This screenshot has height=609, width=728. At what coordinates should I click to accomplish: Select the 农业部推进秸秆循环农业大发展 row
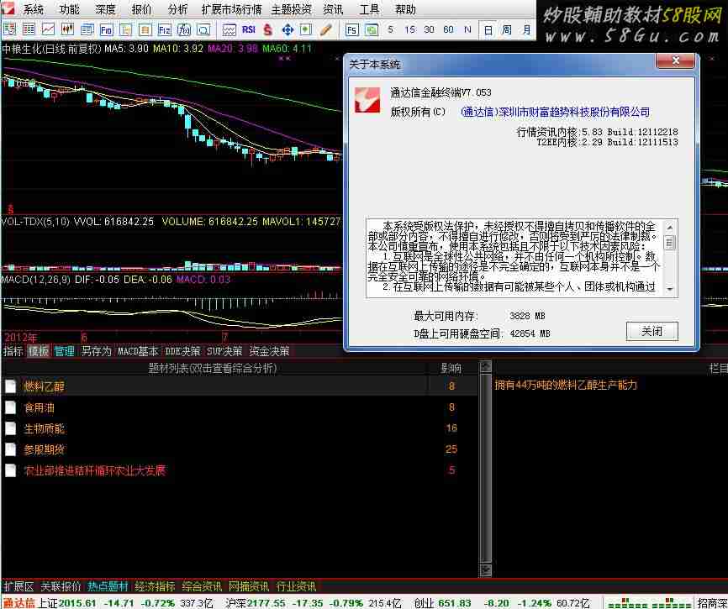click(239, 470)
